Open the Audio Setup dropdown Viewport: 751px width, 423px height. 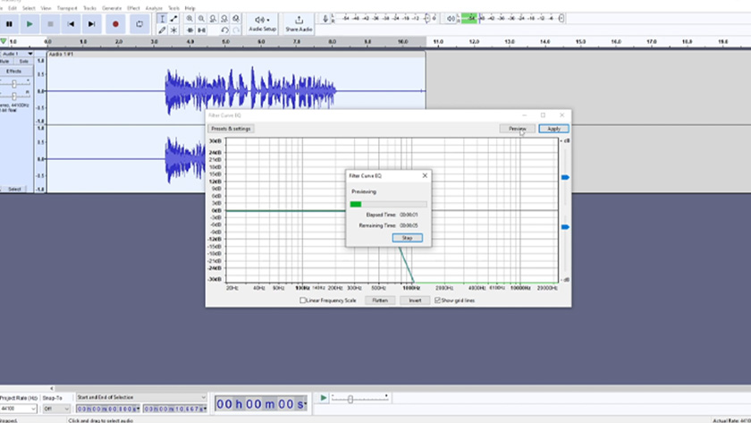[263, 22]
